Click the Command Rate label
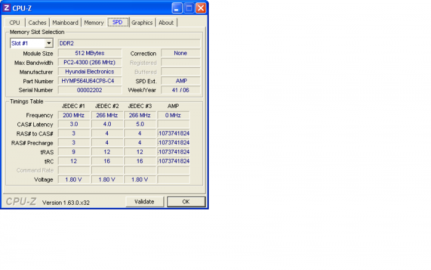The width and height of the screenshot is (431, 270). coord(35,170)
